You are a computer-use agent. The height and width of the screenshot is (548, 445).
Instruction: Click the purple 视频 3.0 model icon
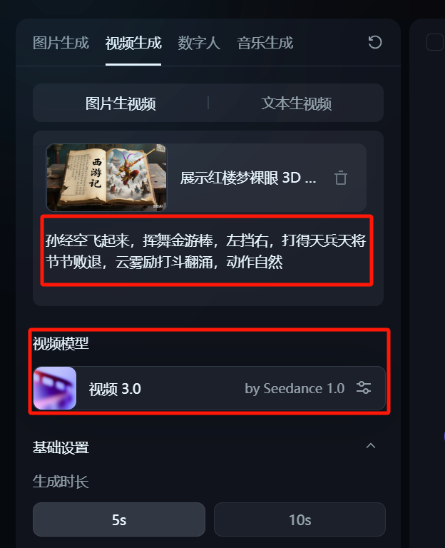[x=55, y=388]
